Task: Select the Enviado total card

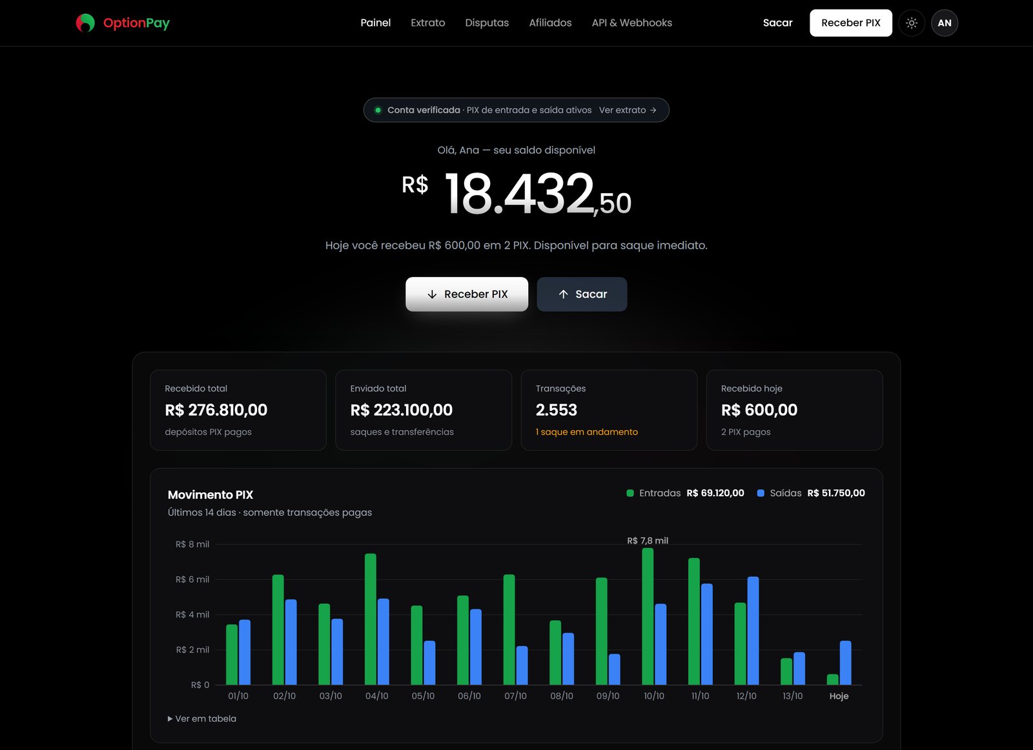Action: click(424, 410)
